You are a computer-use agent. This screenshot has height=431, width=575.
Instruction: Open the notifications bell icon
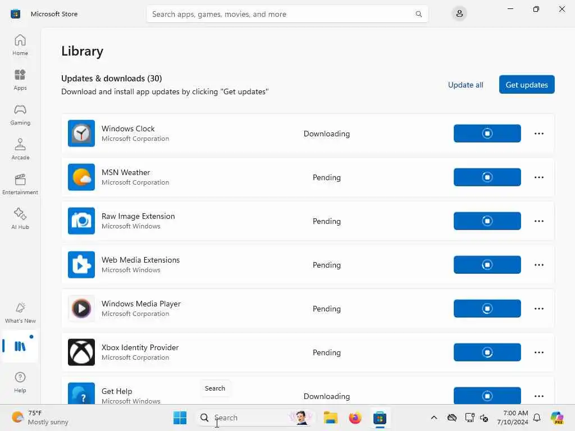537,418
